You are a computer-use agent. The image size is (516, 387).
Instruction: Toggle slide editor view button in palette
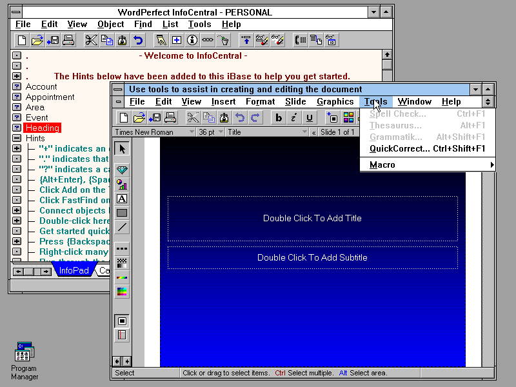click(x=122, y=321)
